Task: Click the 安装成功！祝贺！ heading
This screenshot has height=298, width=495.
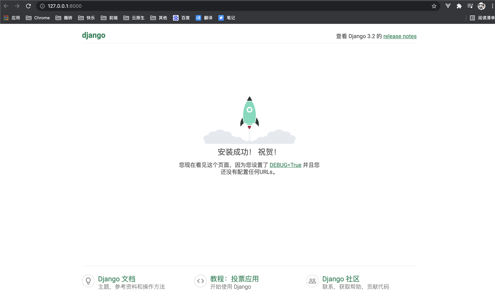Action: (247, 152)
